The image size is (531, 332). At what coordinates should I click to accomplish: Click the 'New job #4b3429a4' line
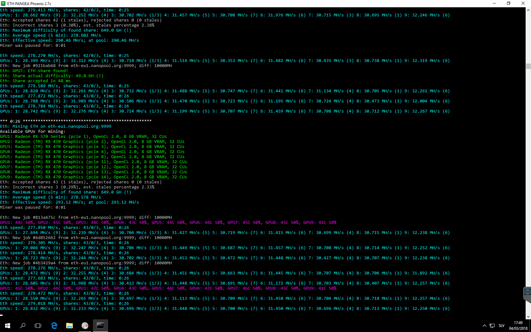point(86,263)
